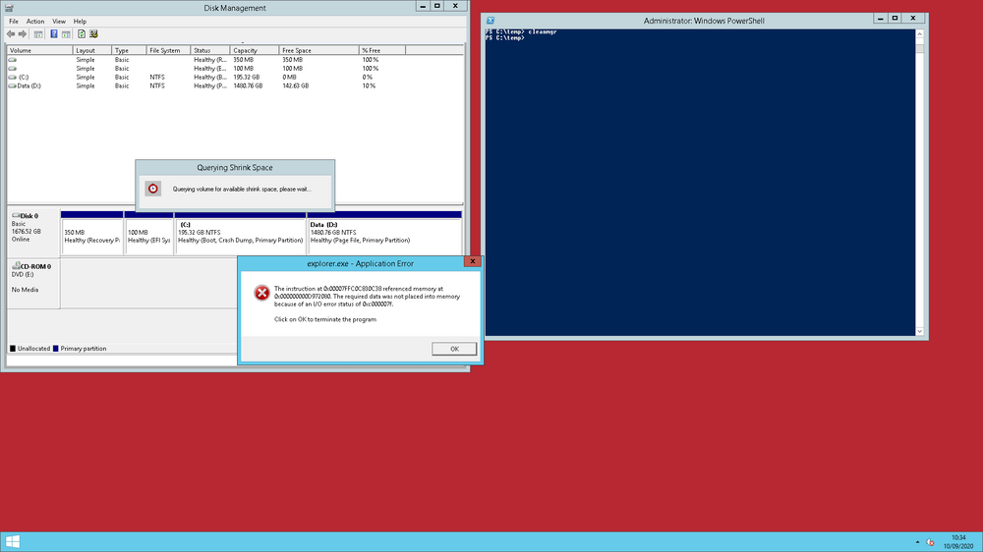983x552 pixels.
Task: Sort by the File System column header
Action: coord(169,50)
